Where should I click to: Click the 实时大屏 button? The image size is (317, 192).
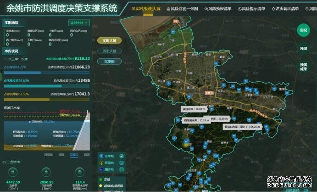(x=109, y=40)
